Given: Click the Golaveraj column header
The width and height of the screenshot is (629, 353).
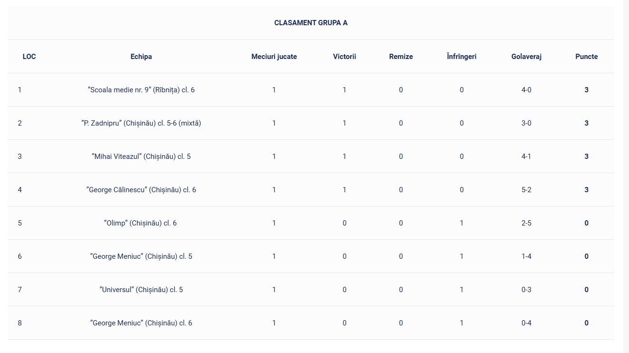Looking at the screenshot, I should pos(526,57).
